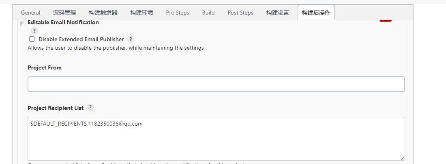Click the Editable Email Notification section heading
The width and height of the screenshot is (446, 164).
(x=63, y=23)
